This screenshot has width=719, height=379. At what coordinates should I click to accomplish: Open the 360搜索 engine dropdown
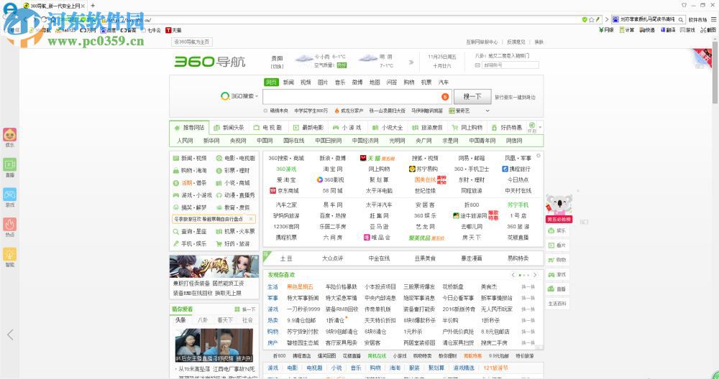[239, 96]
